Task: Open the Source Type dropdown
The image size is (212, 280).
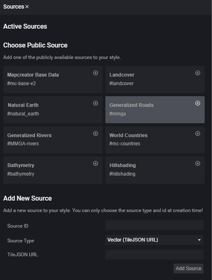Action: [154, 240]
